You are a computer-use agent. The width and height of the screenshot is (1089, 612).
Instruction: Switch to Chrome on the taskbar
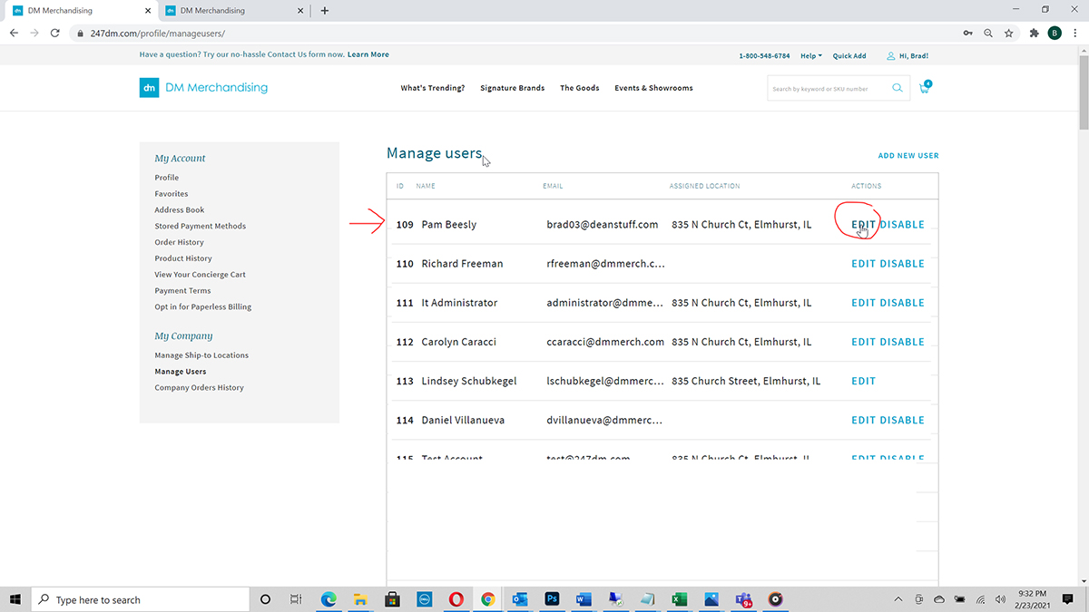[x=487, y=599]
